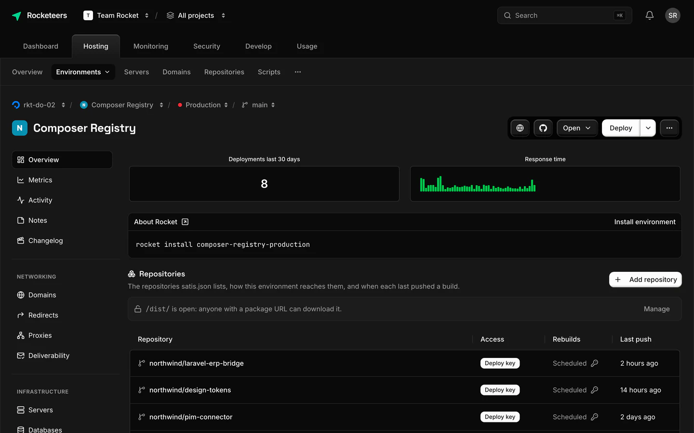Open the more actions menu beside Deploy
The width and height of the screenshot is (694, 433).
pos(669,128)
